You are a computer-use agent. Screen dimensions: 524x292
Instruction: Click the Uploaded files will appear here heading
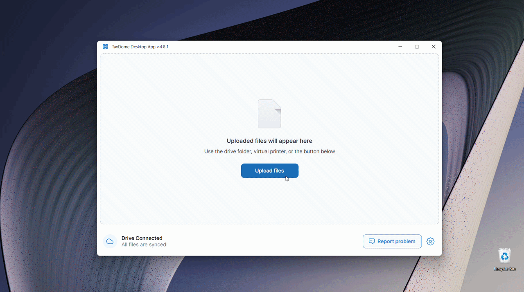[x=269, y=141]
